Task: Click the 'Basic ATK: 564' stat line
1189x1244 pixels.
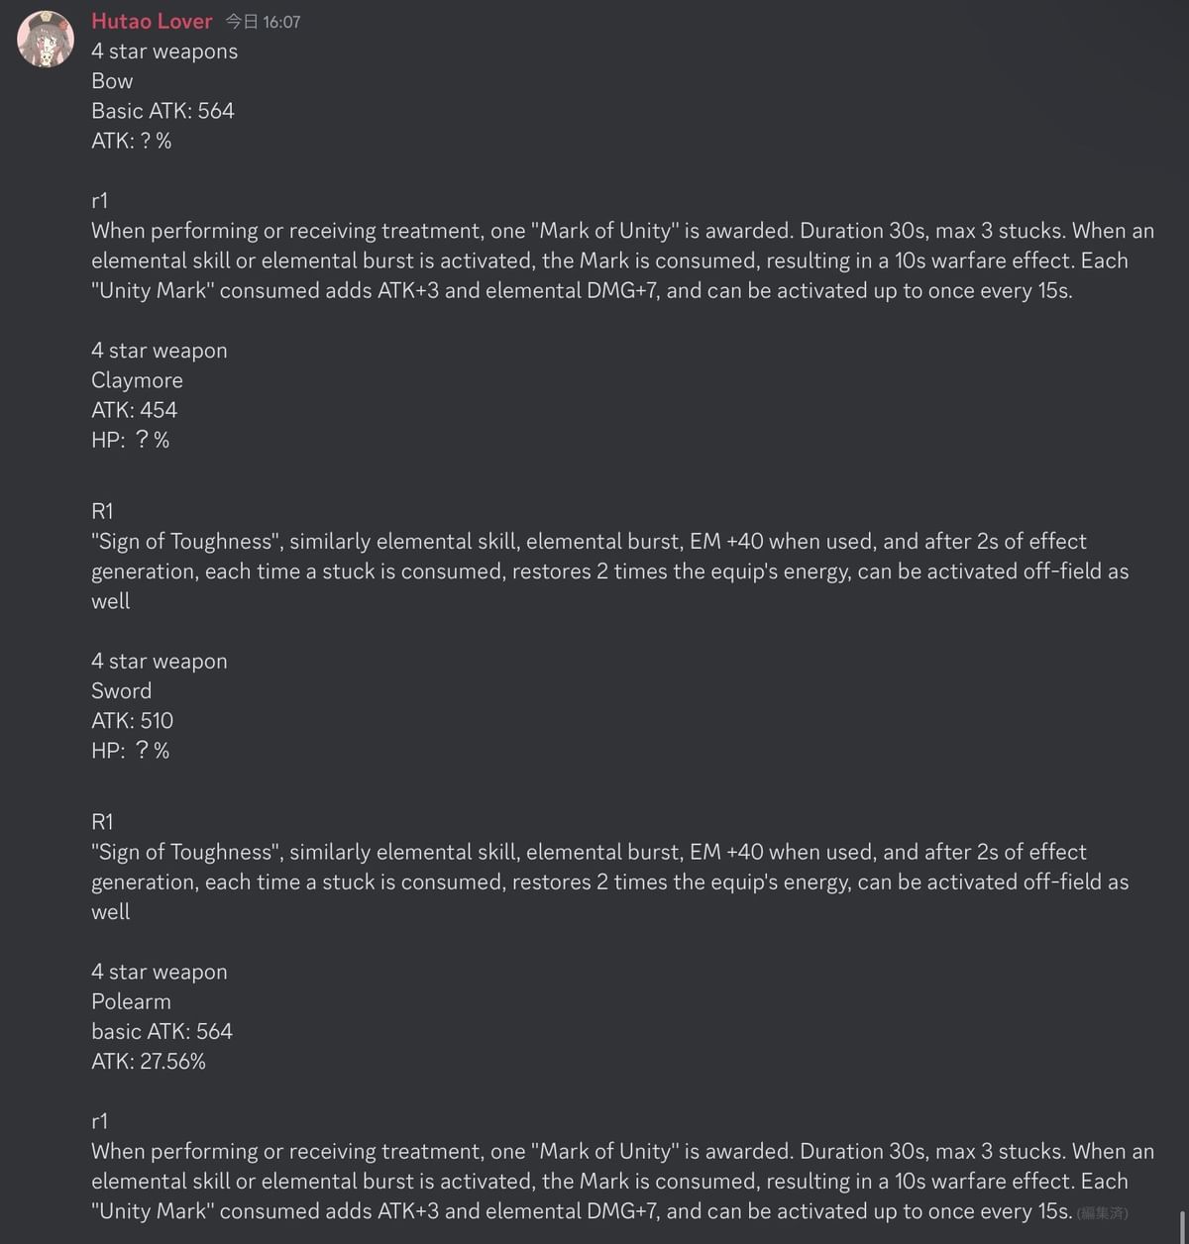Action: [x=162, y=111]
